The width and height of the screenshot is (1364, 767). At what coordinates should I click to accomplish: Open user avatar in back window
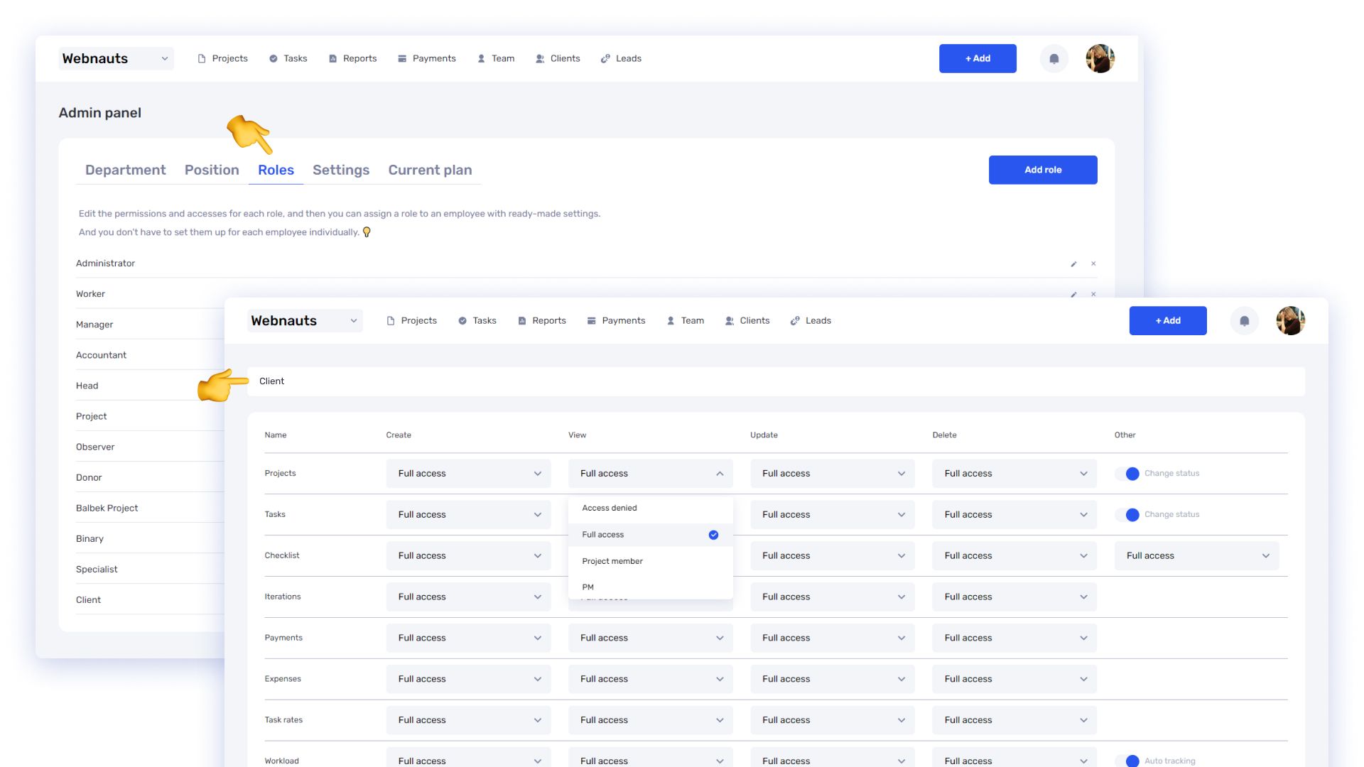(x=1100, y=58)
